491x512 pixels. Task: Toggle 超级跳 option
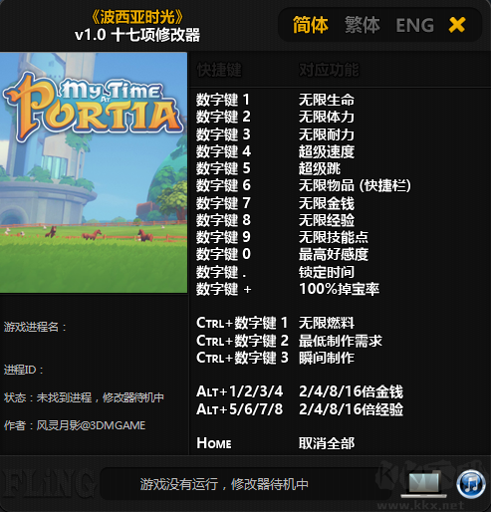coord(320,168)
